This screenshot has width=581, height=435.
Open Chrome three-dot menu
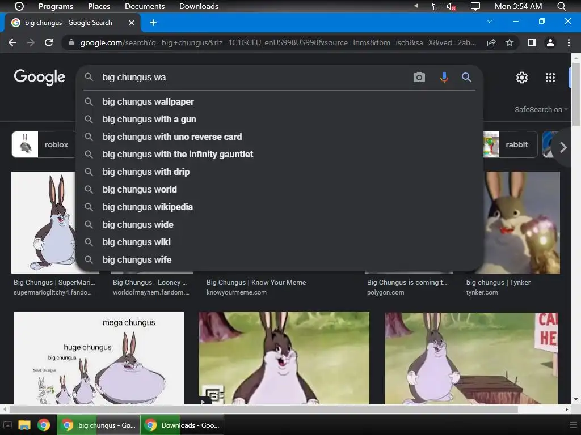coord(569,42)
